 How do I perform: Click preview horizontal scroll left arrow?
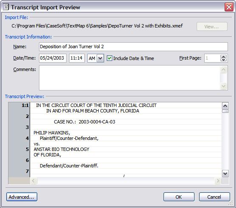(x=33, y=181)
